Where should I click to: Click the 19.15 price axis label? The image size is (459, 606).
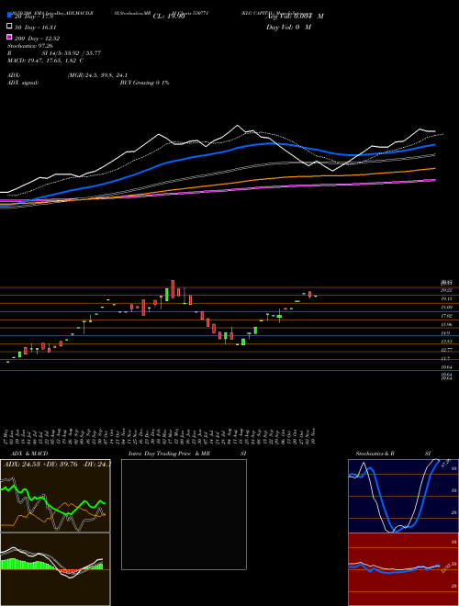click(447, 298)
